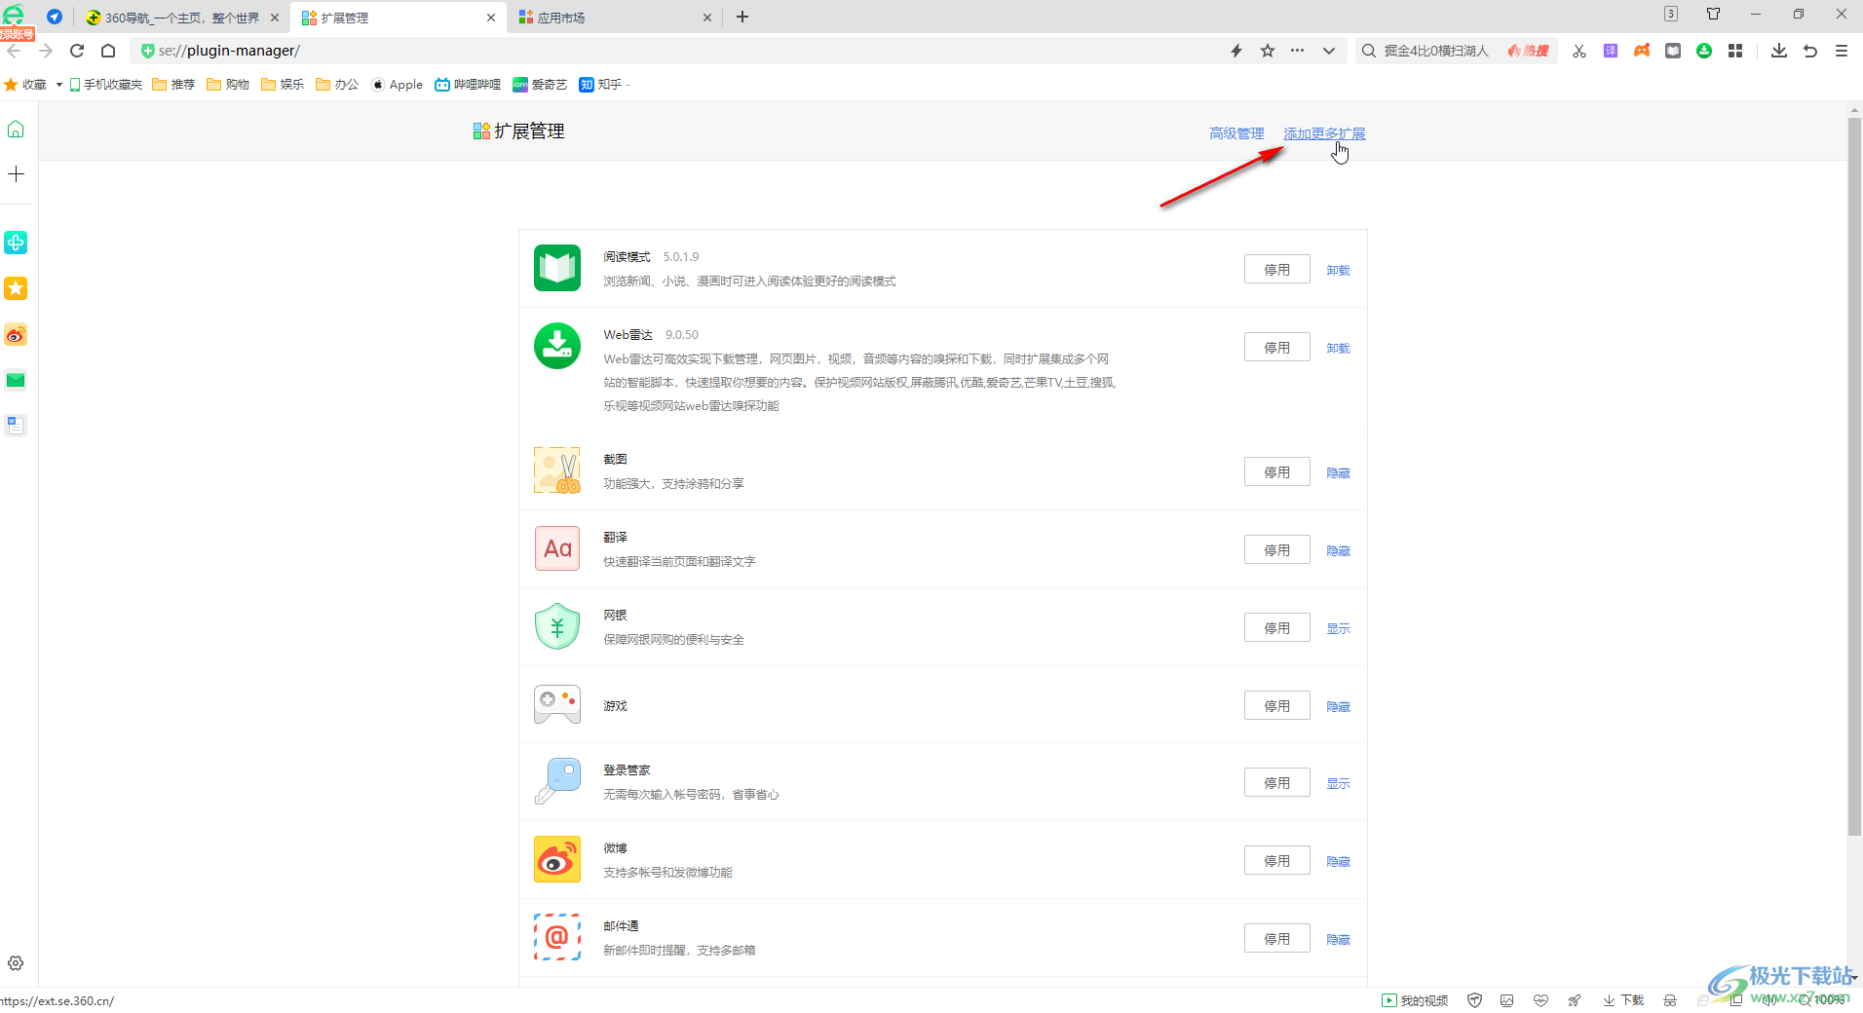Open the document icon in the sidebar
This screenshot has height=1013, width=1863.
(x=16, y=425)
